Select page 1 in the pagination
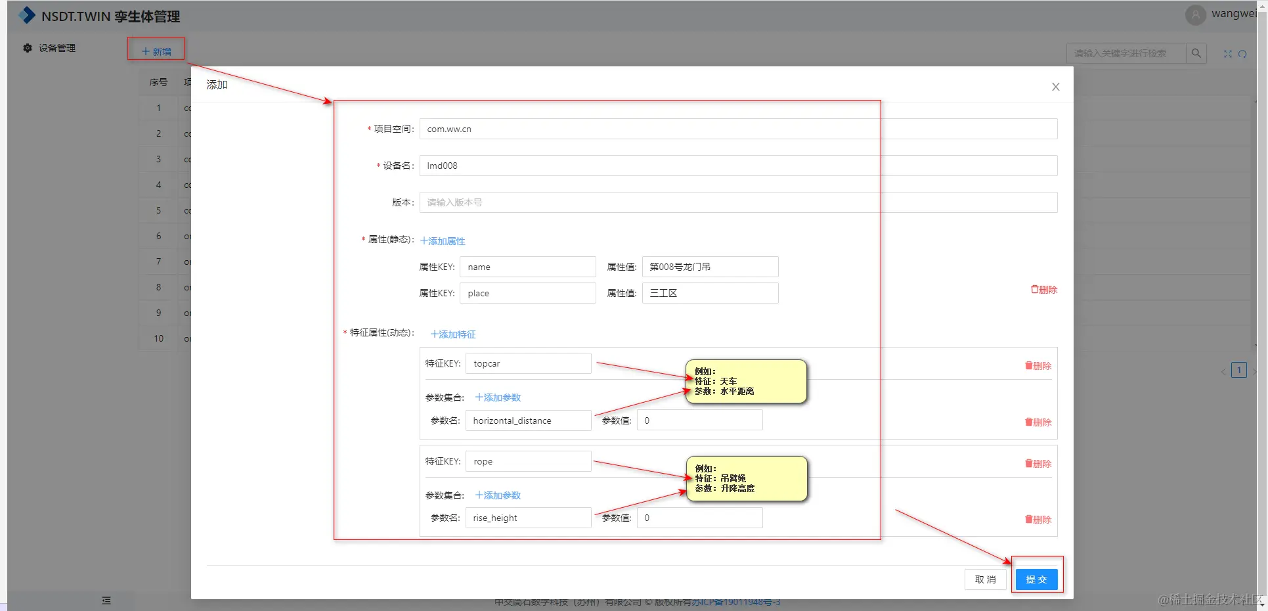The width and height of the screenshot is (1268, 611). click(1239, 370)
